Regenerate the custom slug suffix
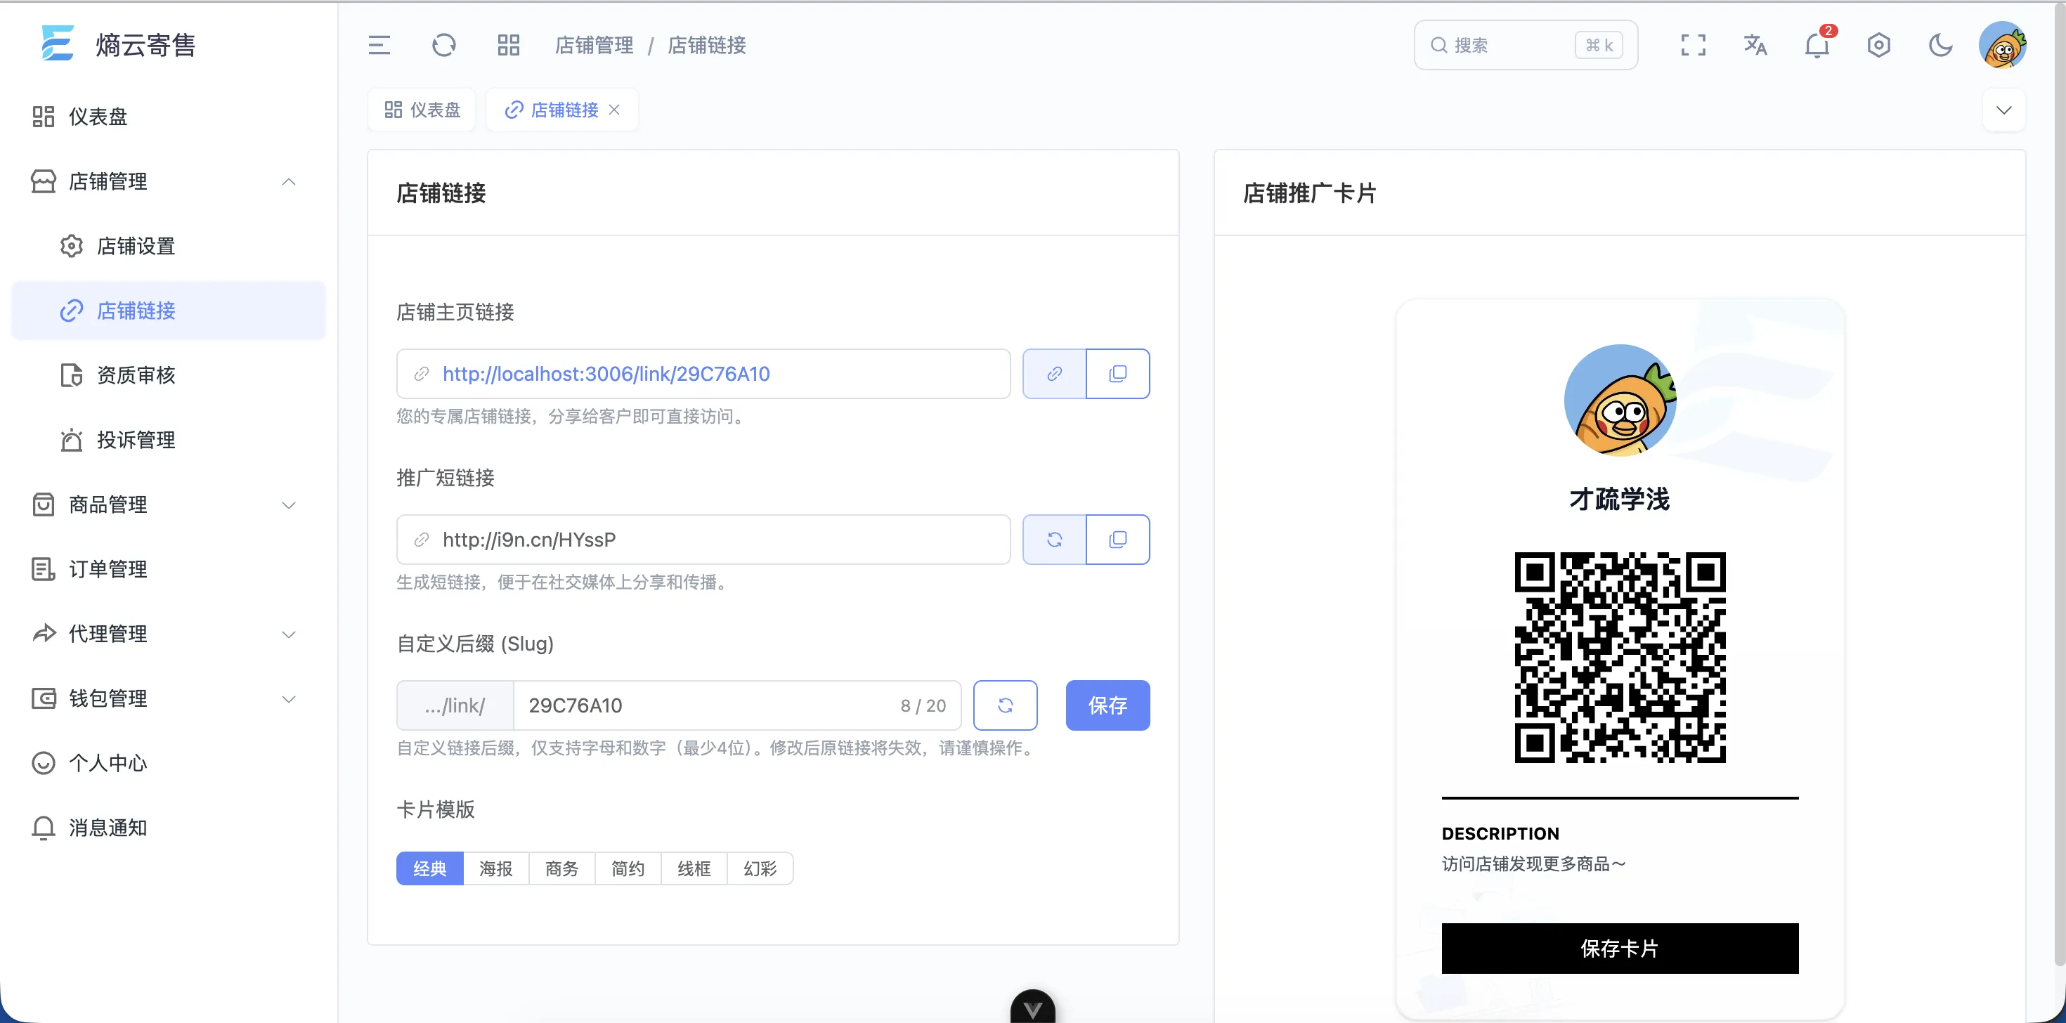This screenshot has height=1023, width=2066. pyautogui.click(x=1005, y=705)
